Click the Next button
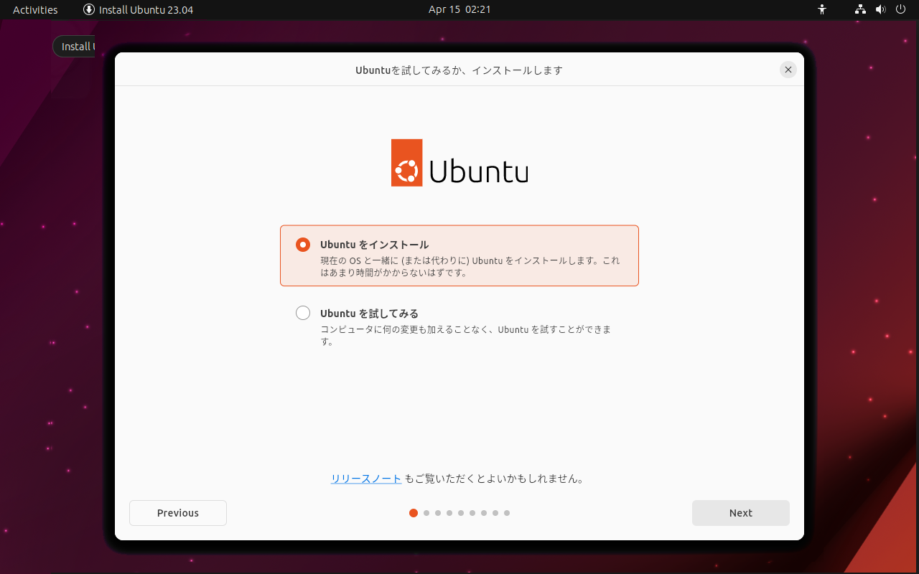Viewport: 919px width, 574px height. click(x=740, y=513)
